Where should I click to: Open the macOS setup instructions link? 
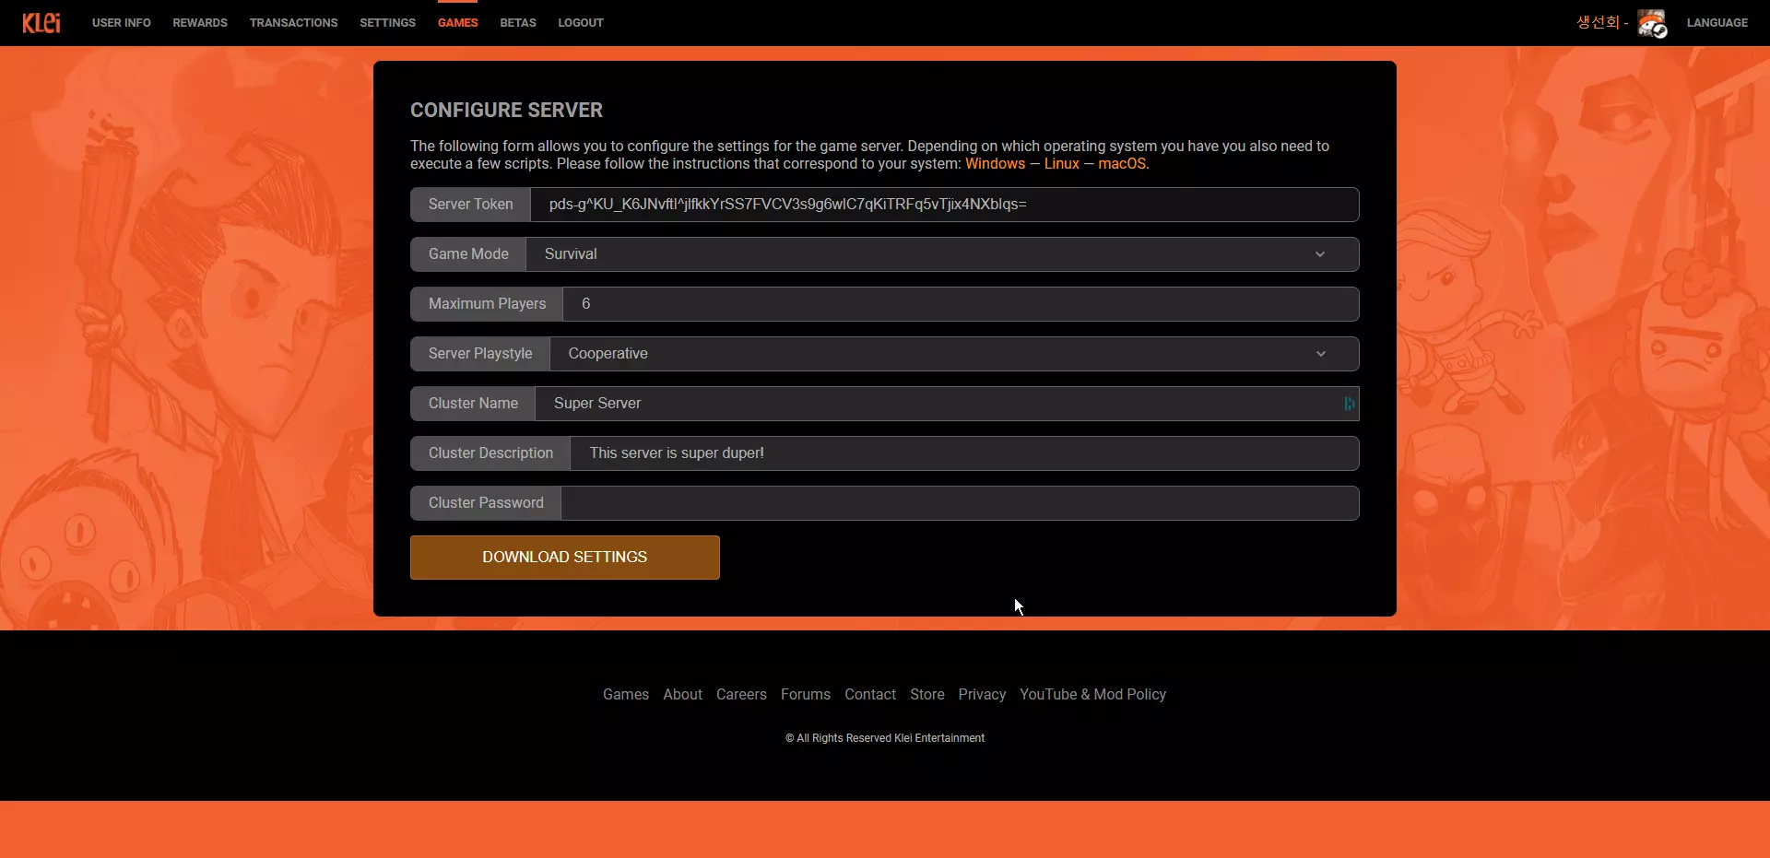pos(1122,164)
